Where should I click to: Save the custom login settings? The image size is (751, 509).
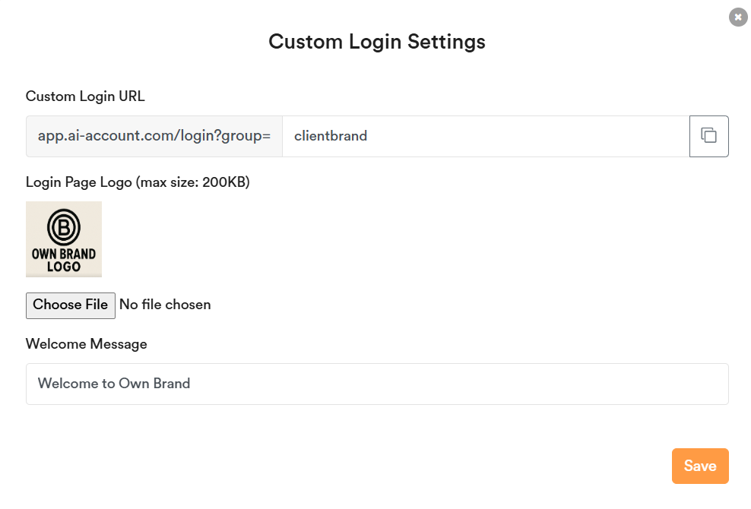click(x=699, y=466)
